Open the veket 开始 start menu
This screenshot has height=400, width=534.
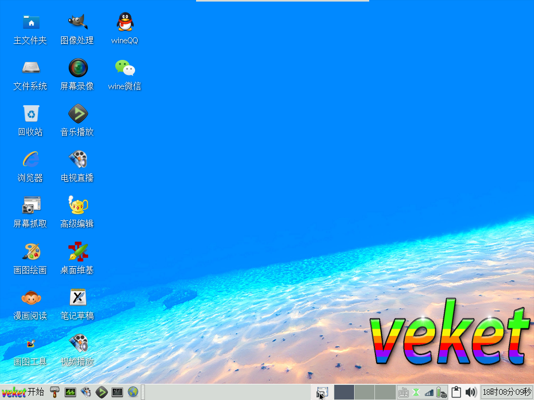(x=23, y=392)
